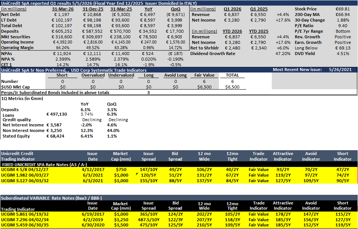Select the Loans € 497,130 value
This screenshot has height=229, width=358.
click(57, 114)
